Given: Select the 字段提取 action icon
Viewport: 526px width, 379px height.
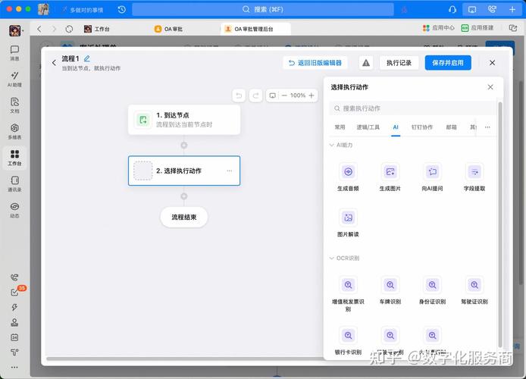Looking at the screenshot, I should point(474,172).
